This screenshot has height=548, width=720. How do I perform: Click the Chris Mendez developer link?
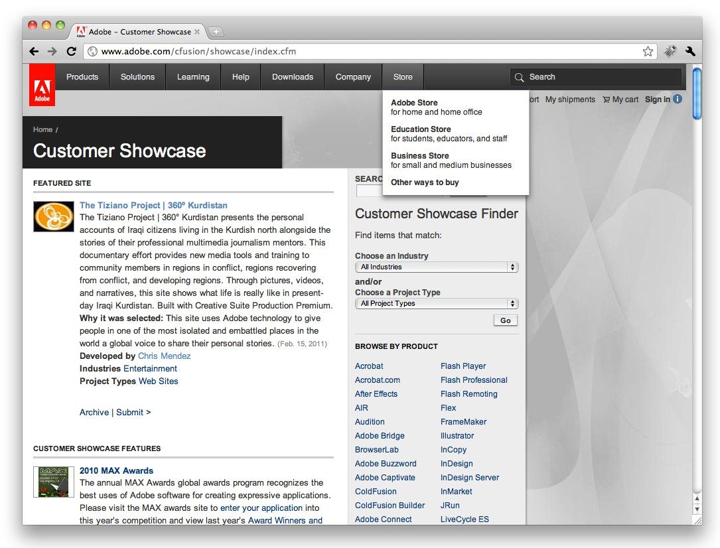click(165, 356)
